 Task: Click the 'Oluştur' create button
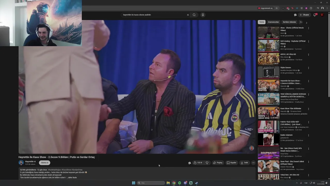[x=304, y=15]
